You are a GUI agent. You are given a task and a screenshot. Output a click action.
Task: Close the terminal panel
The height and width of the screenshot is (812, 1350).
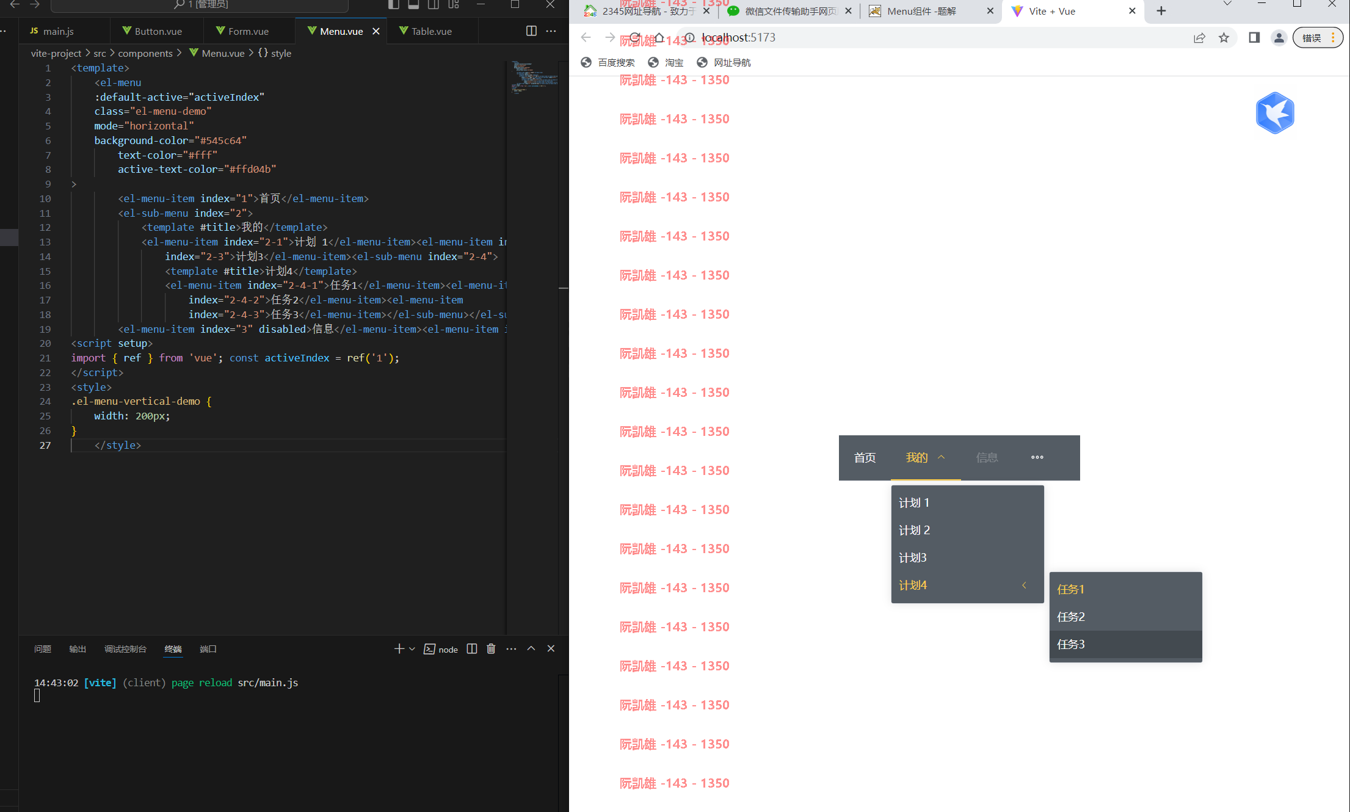tap(551, 649)
